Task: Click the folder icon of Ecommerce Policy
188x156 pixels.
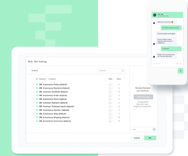Action: (x=37, y=84)
